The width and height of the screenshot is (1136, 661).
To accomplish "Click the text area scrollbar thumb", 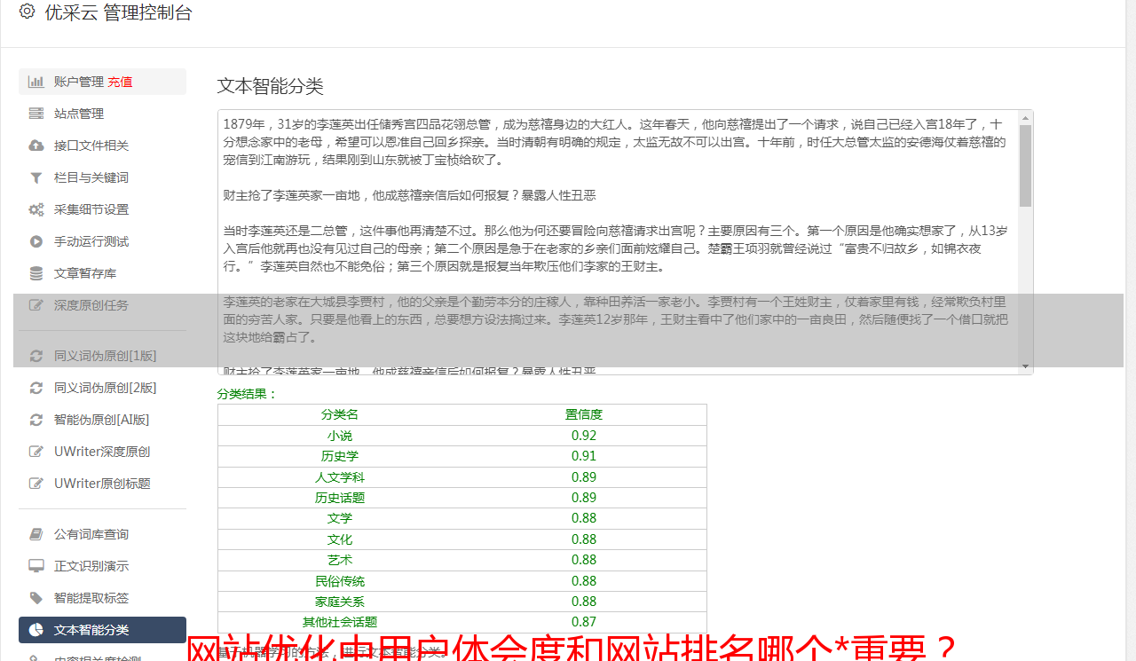I will (x=1026, y=166).
